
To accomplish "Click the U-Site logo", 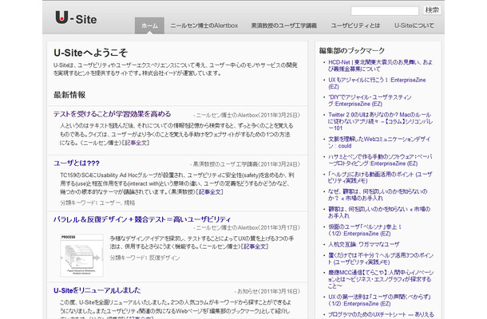I will click(x=76, y=18).
